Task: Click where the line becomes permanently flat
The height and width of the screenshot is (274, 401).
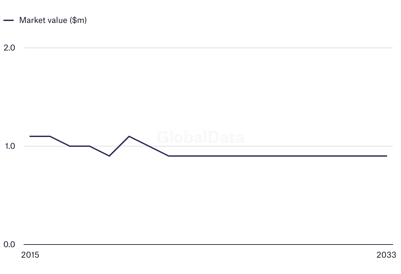Action: (x=169, y=156)
